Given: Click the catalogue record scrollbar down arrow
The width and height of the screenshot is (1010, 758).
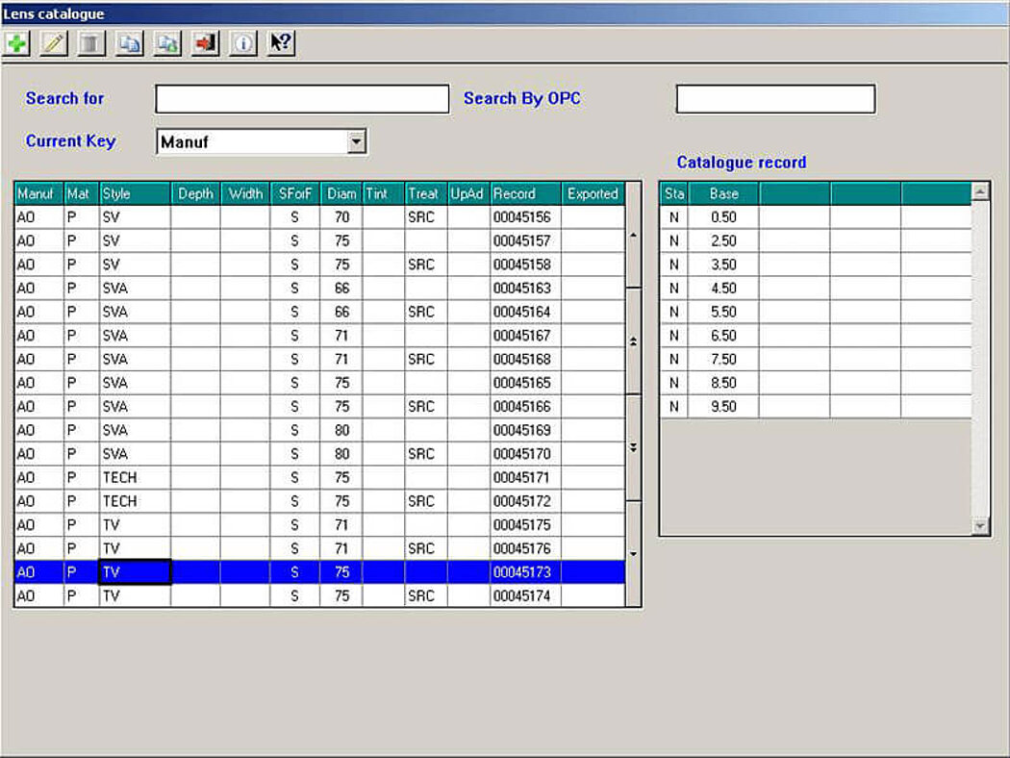Looking at the screenshot, I should [x=980, y=525].
